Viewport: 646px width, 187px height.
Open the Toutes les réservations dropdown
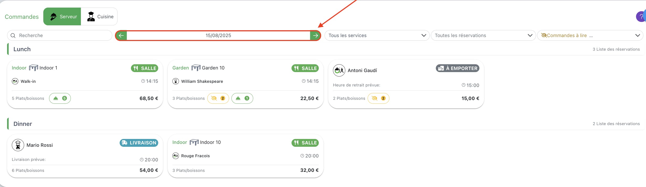[483, 36]
